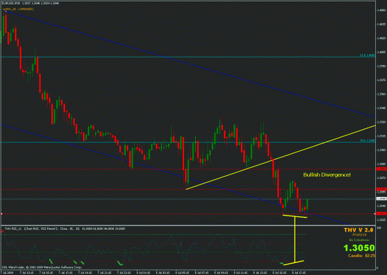The height and width of the screenshot is (275, 387).
Task: Click the current price tag on price axis
Action: pyautogui.click(x=381, y=199)
